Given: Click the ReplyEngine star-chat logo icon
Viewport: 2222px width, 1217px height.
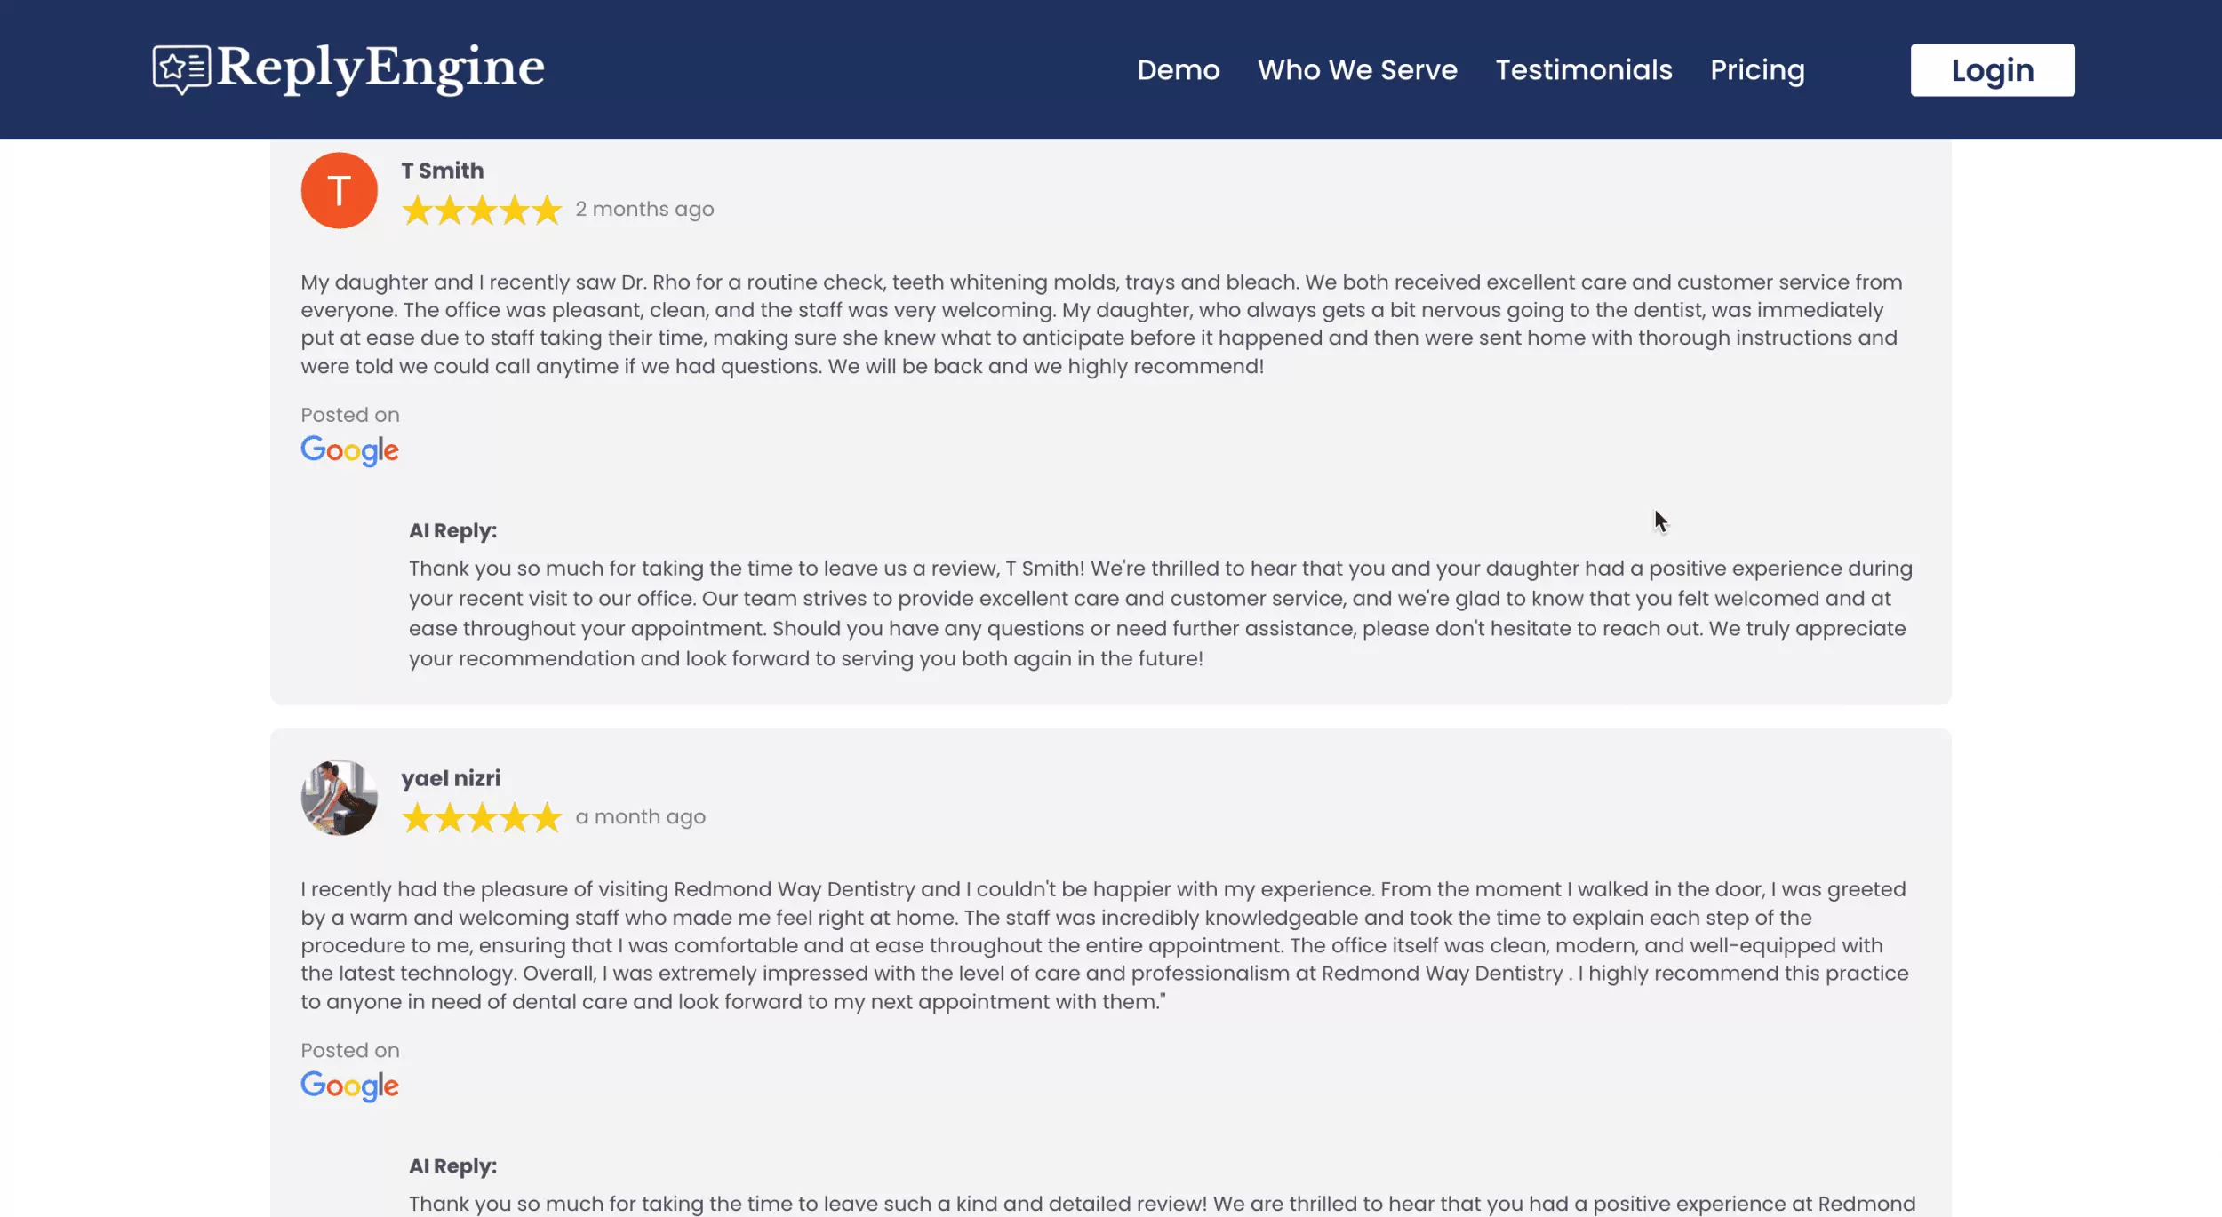Looking at the screenshot, I should [x=181, y=69].
